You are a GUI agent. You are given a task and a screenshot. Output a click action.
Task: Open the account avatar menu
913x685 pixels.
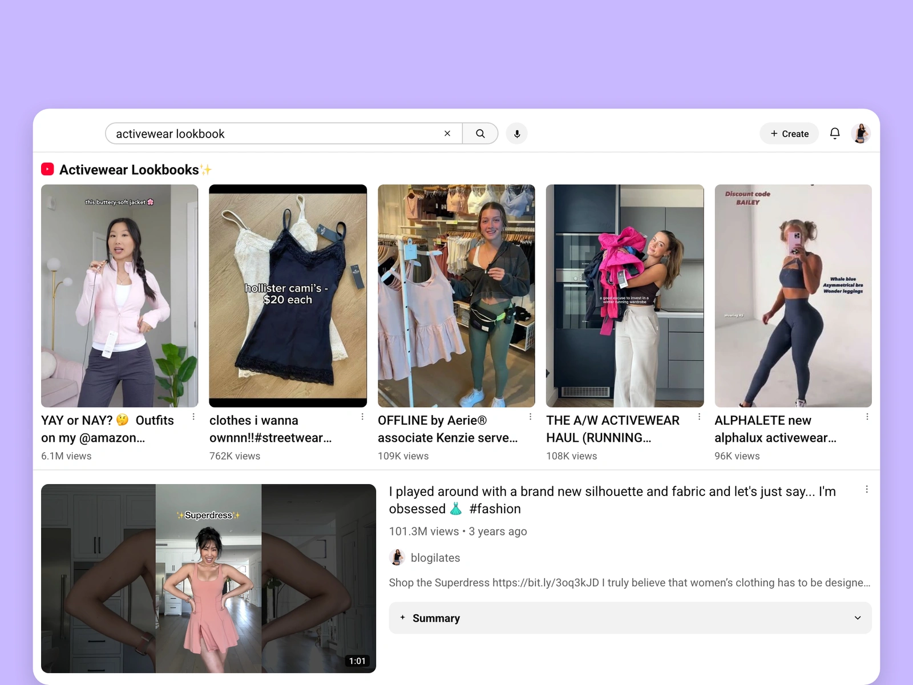coord(861,134)
